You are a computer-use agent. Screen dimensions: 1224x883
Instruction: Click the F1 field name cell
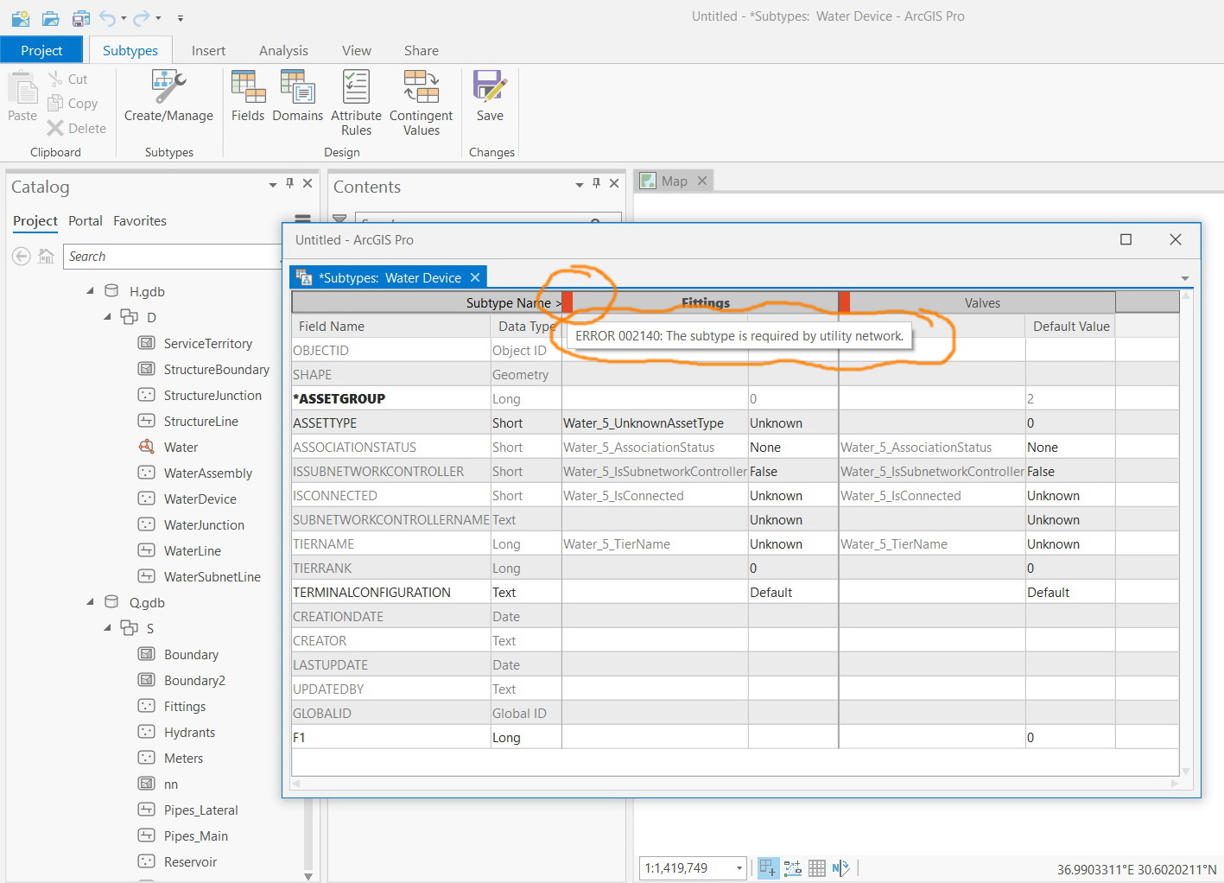391,738
